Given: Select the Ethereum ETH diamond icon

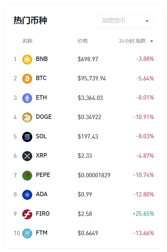Looking at the screenshot, I should (27, 98).
